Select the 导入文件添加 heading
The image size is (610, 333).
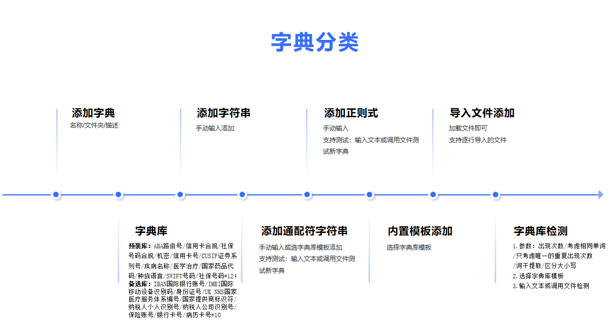tap(482, 113)
